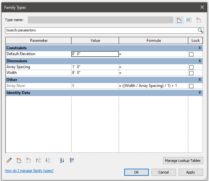The image size is (209, 181).
Task: Select the Array Spacing parameter name
Action: pyautogui.click(x=18, y=67)
